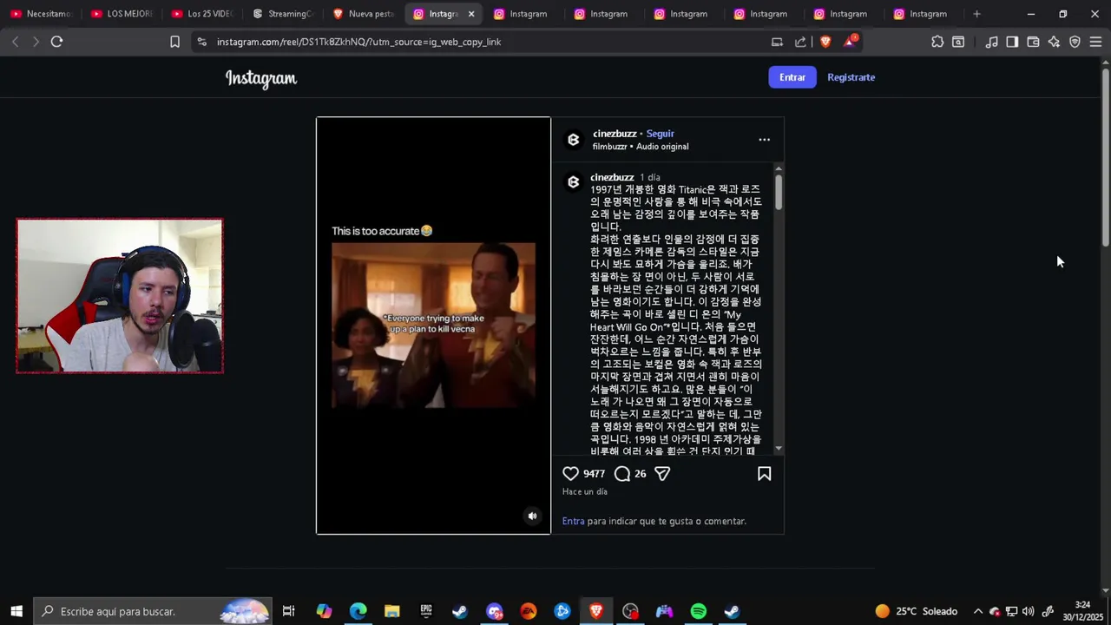Switch to the LOS MEJORES tab
The height and width of the screenshot is (625, 1111).
pos(122,14)
